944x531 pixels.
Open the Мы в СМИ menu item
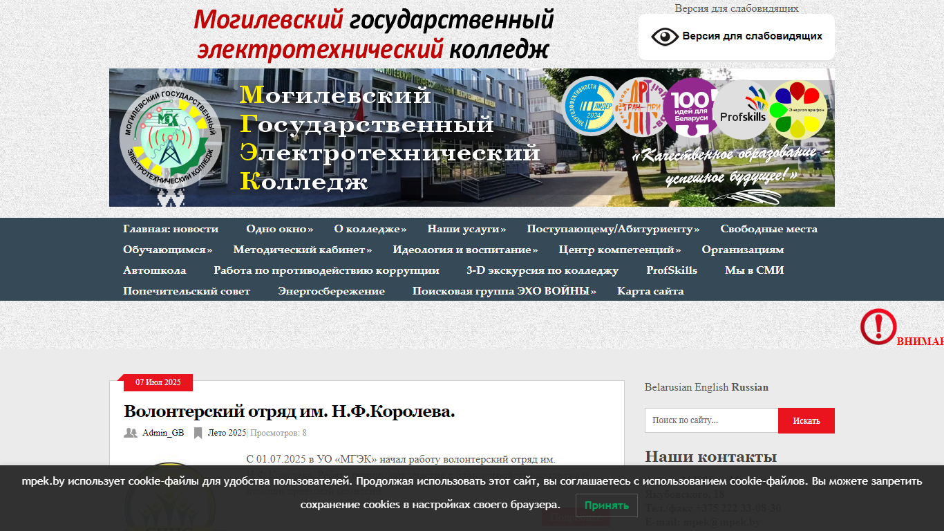(755, 270)
